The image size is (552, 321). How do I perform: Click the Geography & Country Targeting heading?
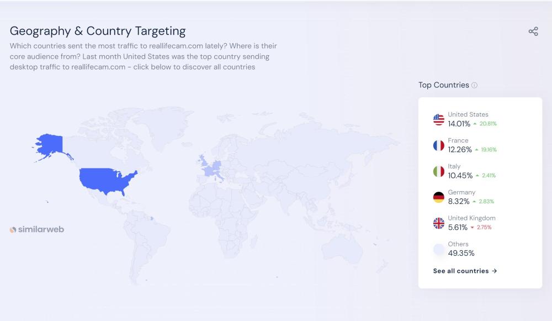98,31
